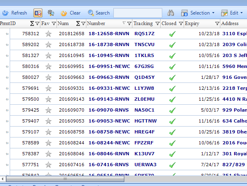Favorite the star for permit 580316
The image size is (247, 186).
click(x=48, y=66)
